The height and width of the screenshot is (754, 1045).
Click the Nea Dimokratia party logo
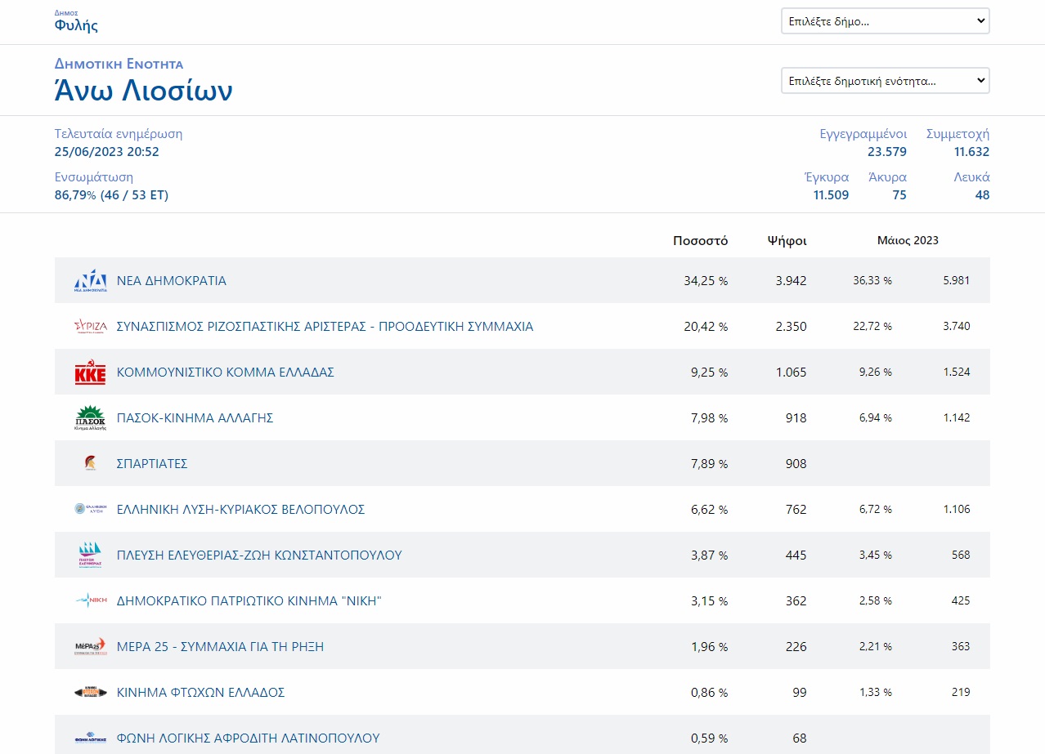pos(90,281)
